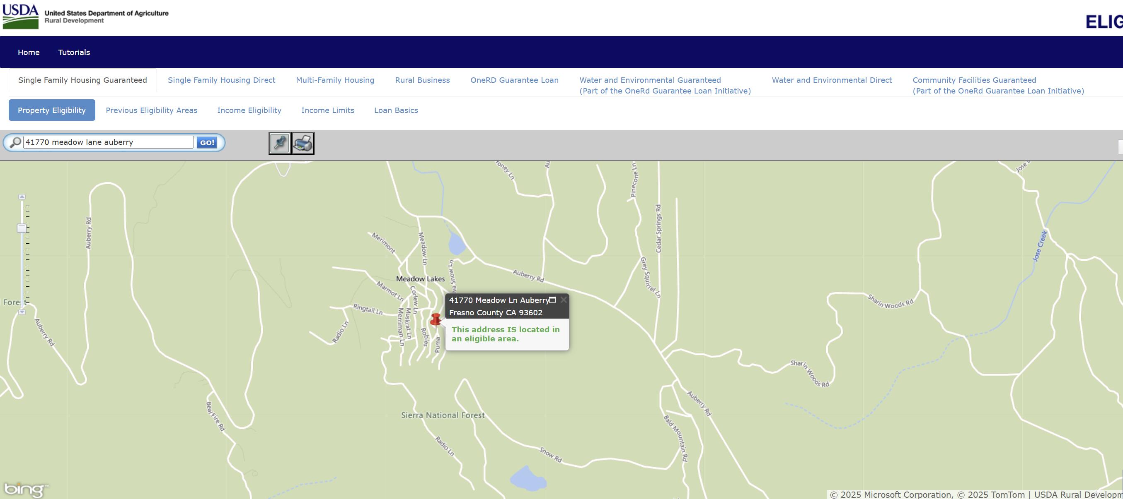Viewport: 1123px width, 499px height.
Task: Click the magnifying glass search icon
Action: pos(15,142)
